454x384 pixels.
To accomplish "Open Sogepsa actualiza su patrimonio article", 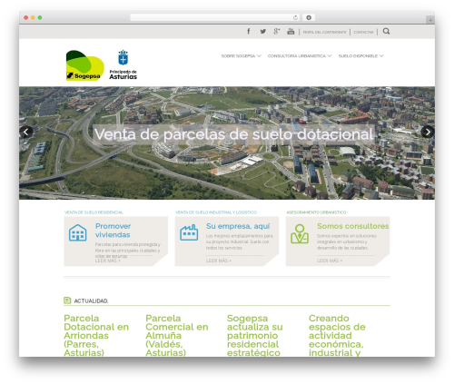I will pyautogui.click(x=255, y=335).
